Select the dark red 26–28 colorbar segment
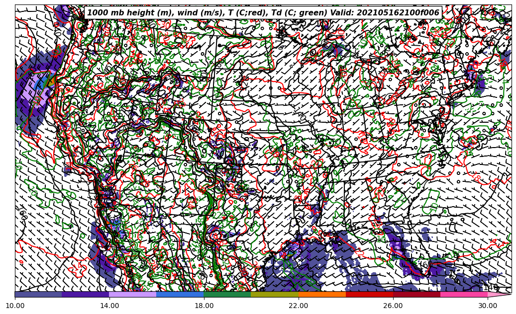 pos(416,294)
